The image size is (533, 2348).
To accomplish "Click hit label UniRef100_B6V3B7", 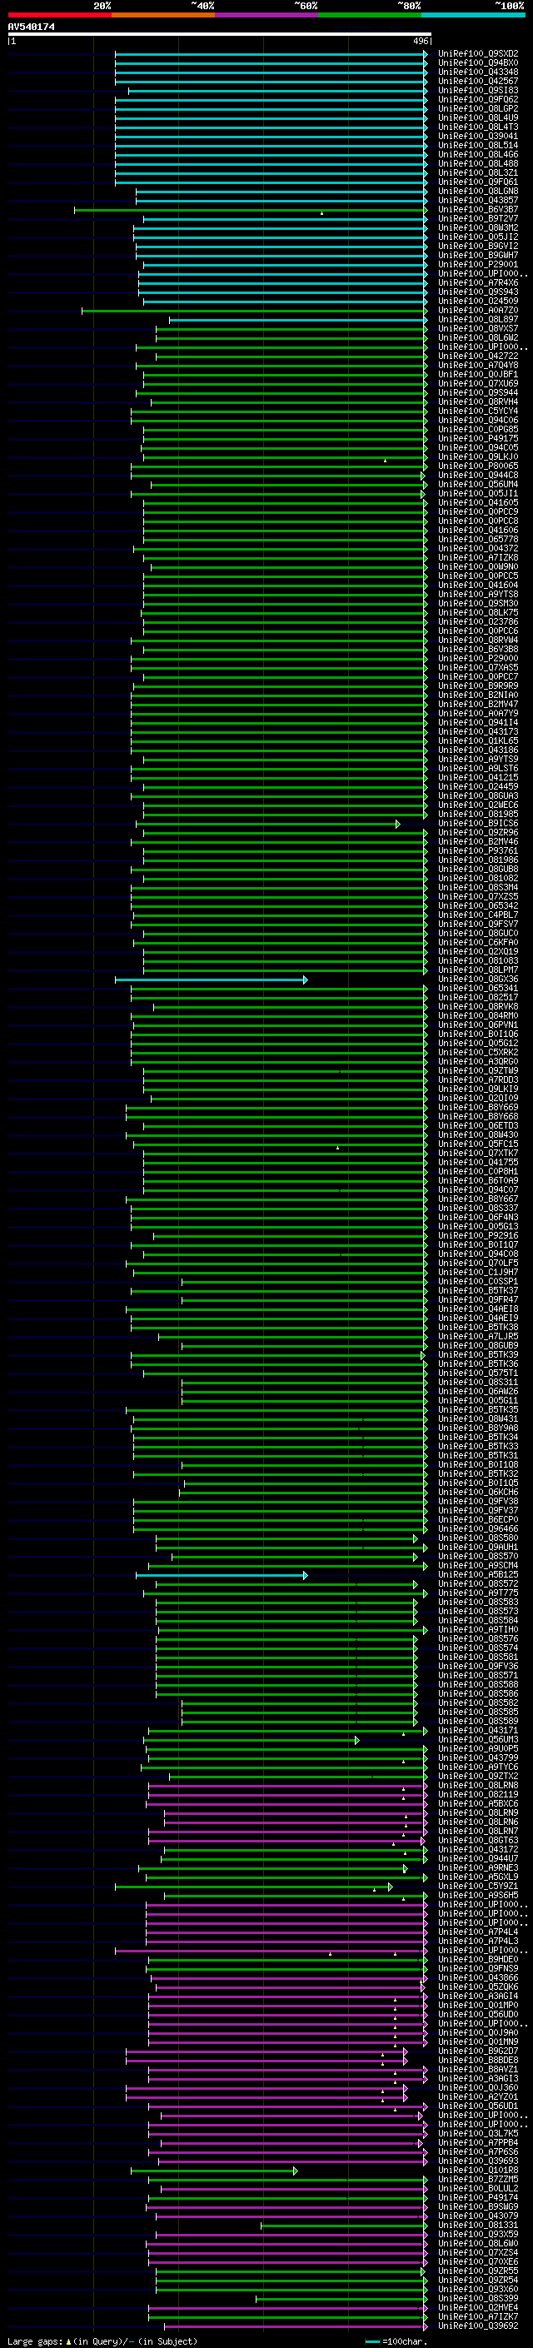I will pyautogui.click(x=478, y=210).
